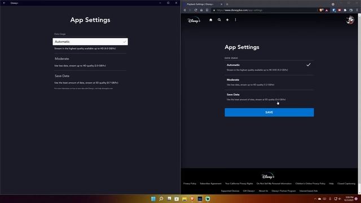Open the Supported Devices footer link
The height and width of the screenshot is (203, 361).
click(230, 191)
